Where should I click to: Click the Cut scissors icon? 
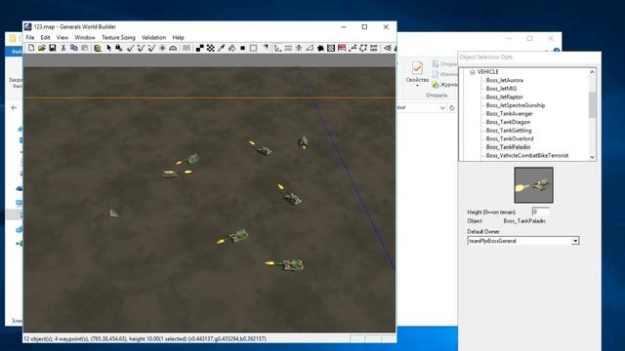[62, 48]
